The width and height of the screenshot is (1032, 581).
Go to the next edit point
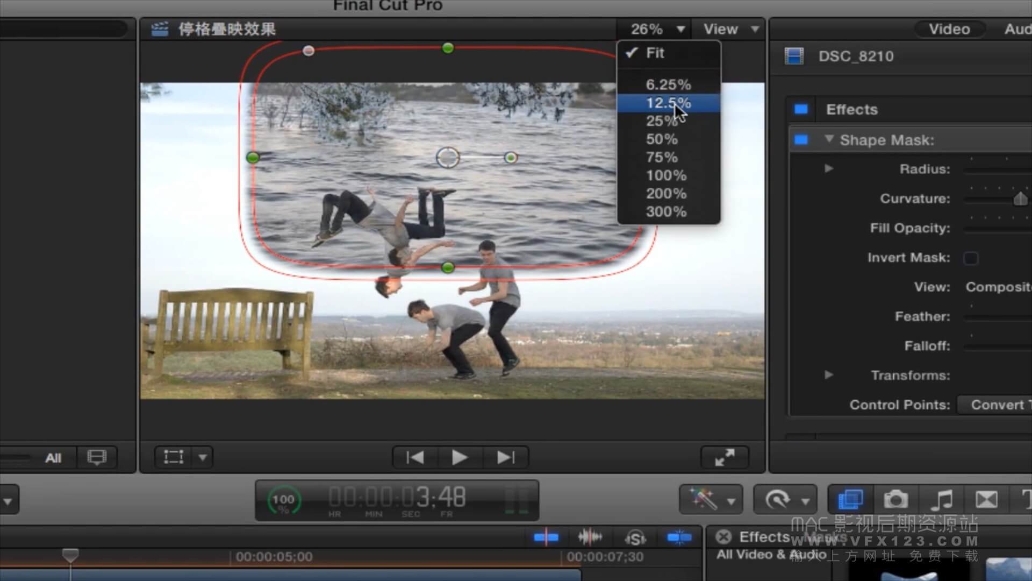click(x=505, y=458)
